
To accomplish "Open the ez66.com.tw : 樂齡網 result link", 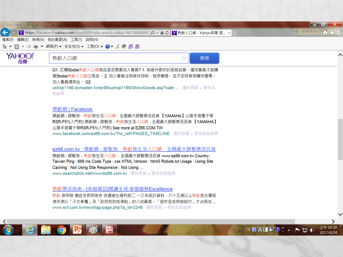I will coord(134,149).
